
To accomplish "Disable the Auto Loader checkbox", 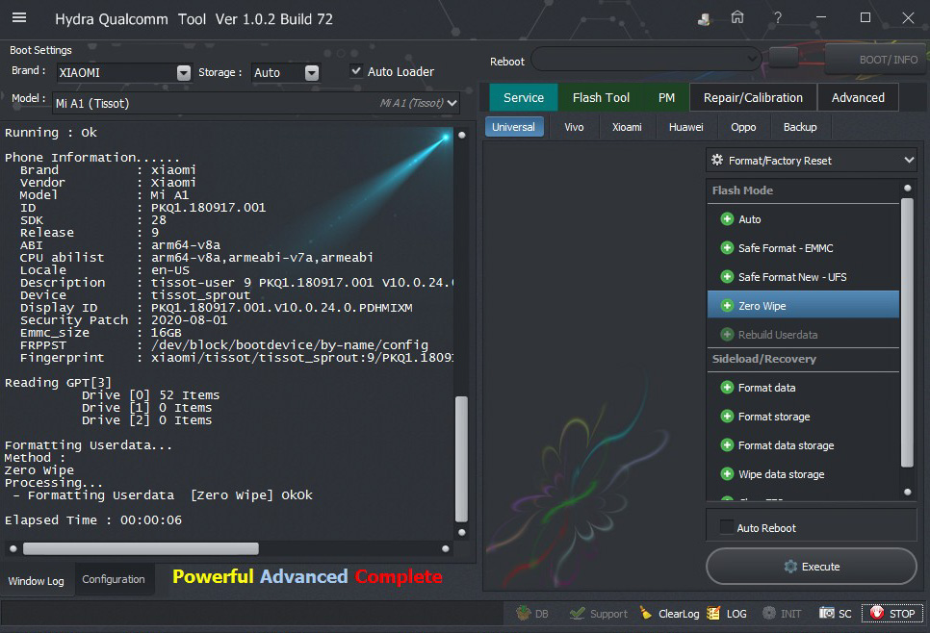I will pyautogui.click(x=356, y=71).
